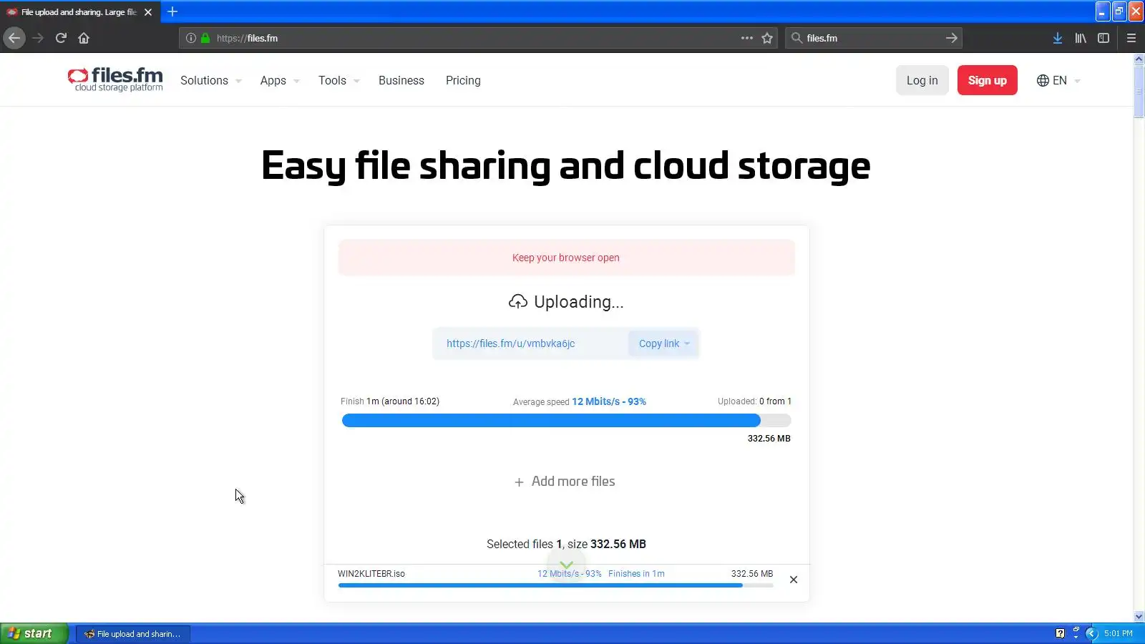Submit the search with the go arrow
The height and width of the screenshot is (644, 1145).
[x=951, y=38]
